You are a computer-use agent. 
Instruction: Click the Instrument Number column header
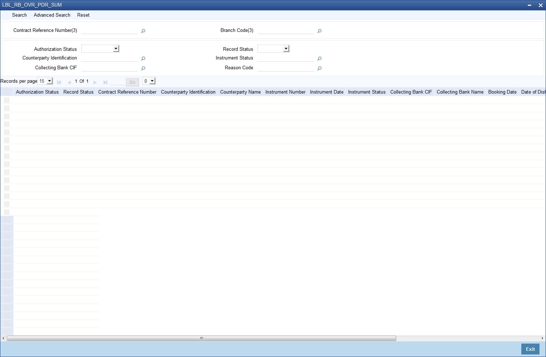click(286, 92)
